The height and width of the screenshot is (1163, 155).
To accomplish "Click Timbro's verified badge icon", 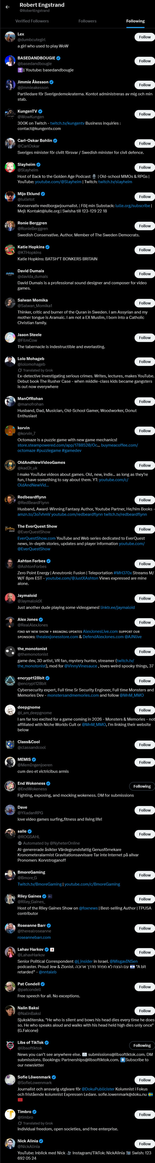I will [35, 1112].
